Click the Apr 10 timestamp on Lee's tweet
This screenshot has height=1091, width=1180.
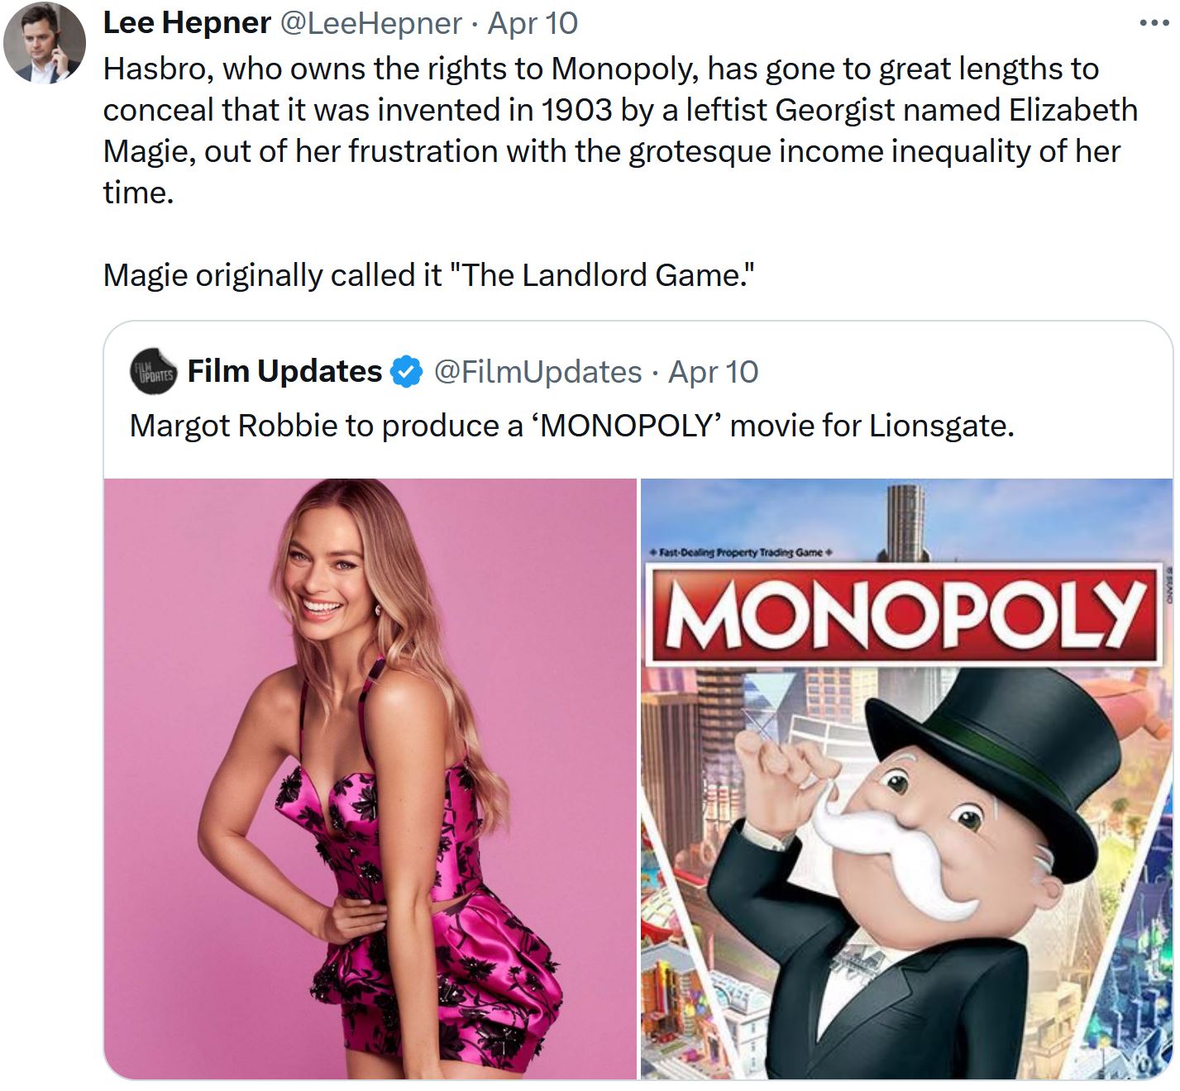click(x=533, y=23)
